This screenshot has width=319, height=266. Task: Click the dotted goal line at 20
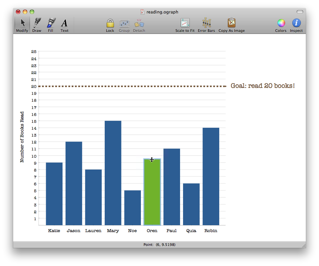point(132,86)
